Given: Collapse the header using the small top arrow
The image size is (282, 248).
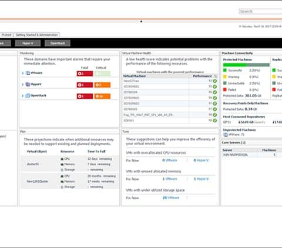Looking at the screenshot, I should (x=141, y=21).
